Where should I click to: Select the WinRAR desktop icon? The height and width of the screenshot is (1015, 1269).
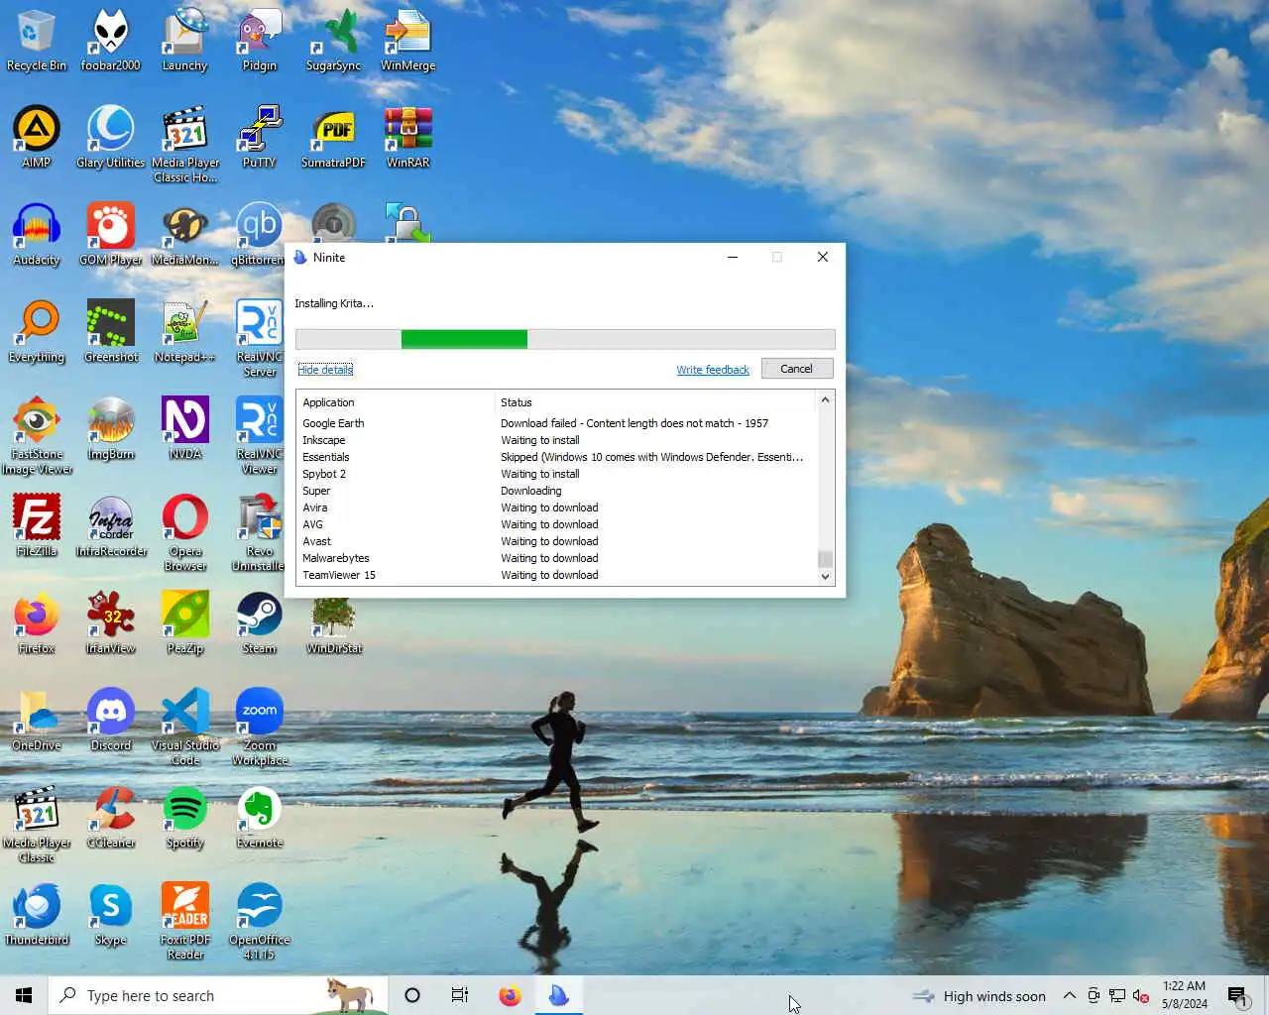point(407,137)
